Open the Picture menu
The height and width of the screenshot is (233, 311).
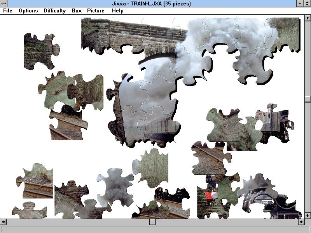tap(96, 11)
